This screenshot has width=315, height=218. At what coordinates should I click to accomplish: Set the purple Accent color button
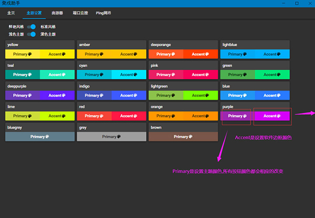271,116
